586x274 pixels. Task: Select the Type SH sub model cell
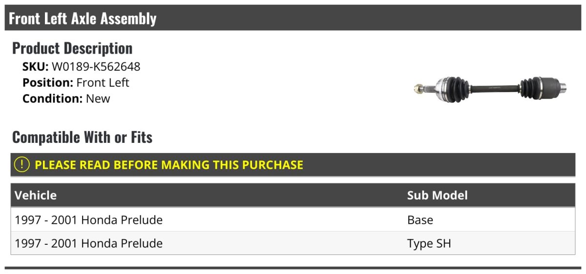pyautogui.click(x=429, y=243)
